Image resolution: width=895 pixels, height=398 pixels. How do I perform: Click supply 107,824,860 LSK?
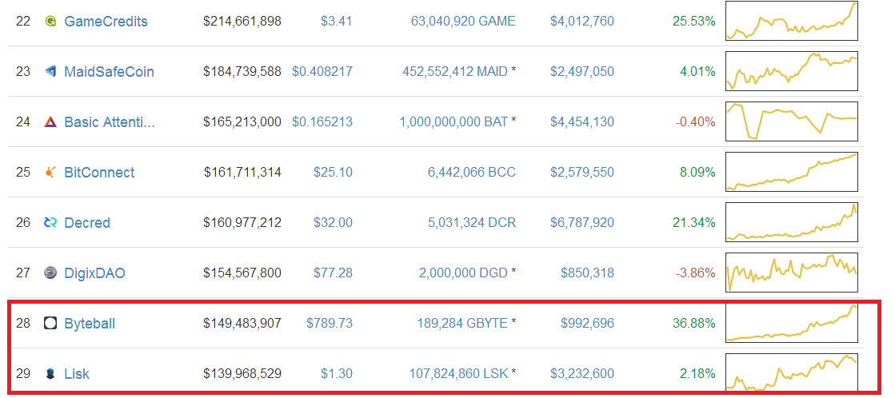458,374
